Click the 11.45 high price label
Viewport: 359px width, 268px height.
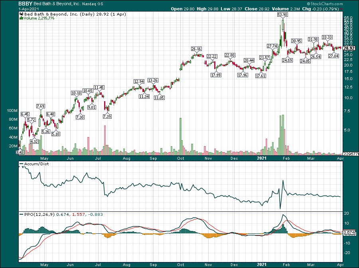click(99, 88)
